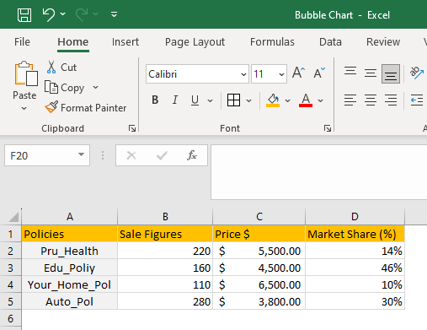Center text horizontally
The width and height of the screenshot is (427, 330).
tap(371, 100)
